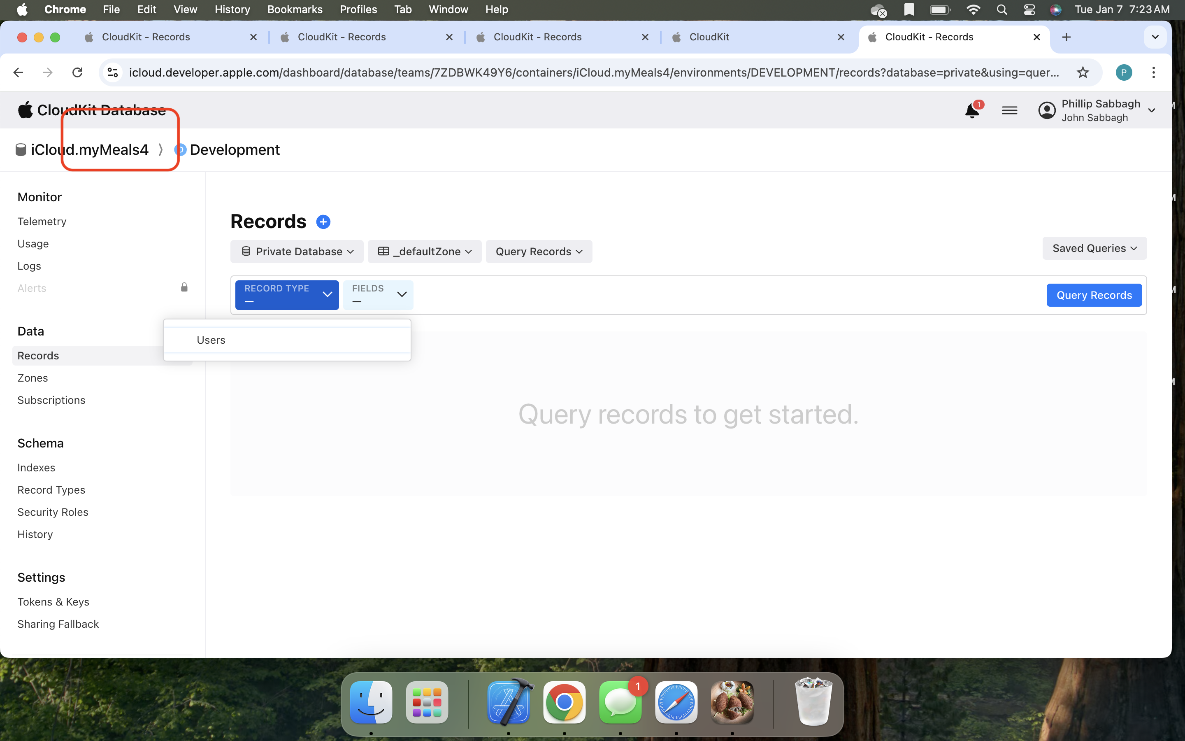Bookmark this page with the star icon
The width and height of the screenshot is (1185, 741).
(x=1083, y=72)
